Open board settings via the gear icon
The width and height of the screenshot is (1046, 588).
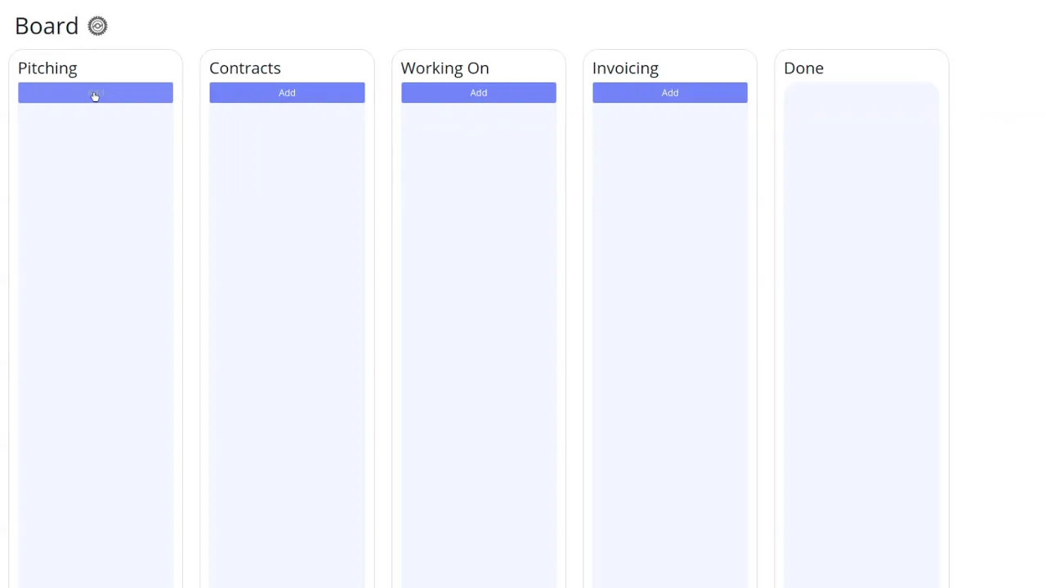(97, 26)
